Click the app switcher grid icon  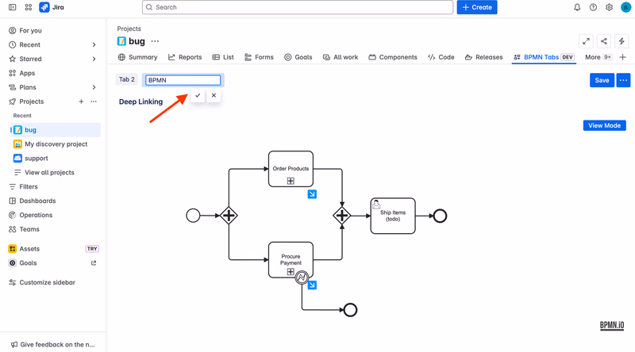(29, 7)
